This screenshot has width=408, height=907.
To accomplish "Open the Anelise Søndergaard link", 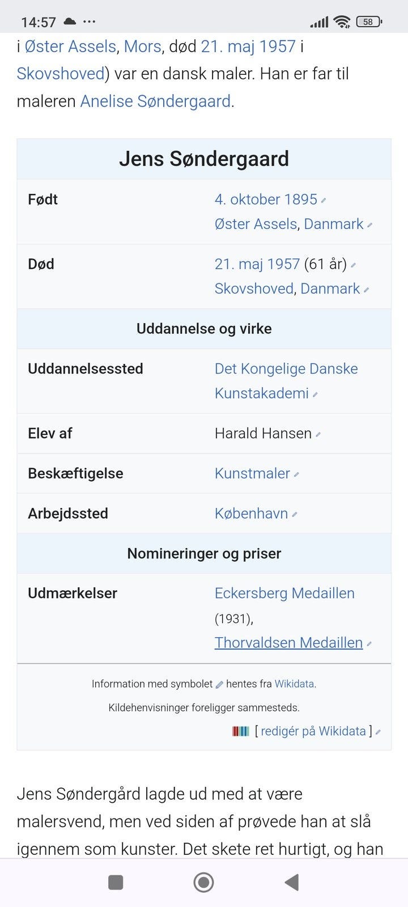I will click(155, 101).
